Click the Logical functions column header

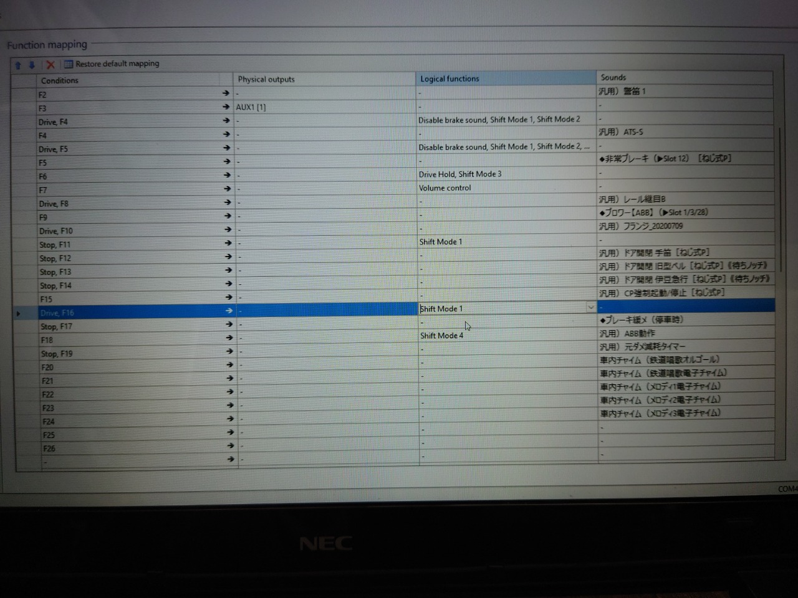coord(506,78)
